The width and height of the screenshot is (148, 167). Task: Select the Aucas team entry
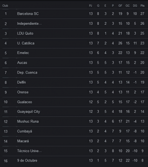coord(22,63)
